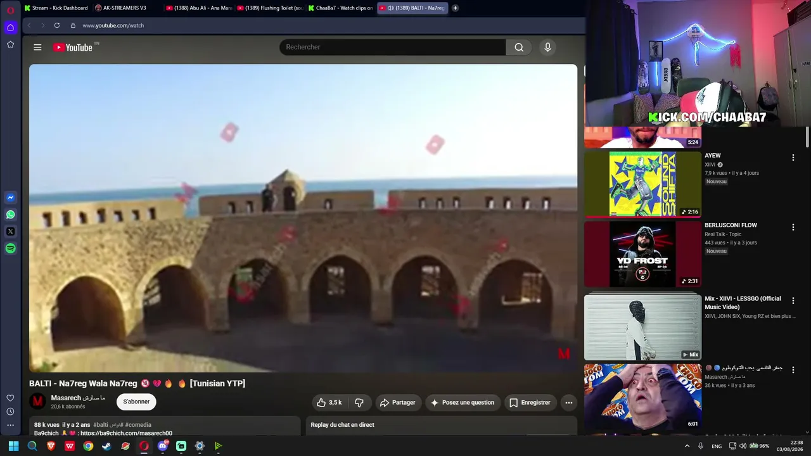The width and height of the screenshot is (811, 456).
Task: Launch Brave from the taskbar
Action: pos(51,446)
